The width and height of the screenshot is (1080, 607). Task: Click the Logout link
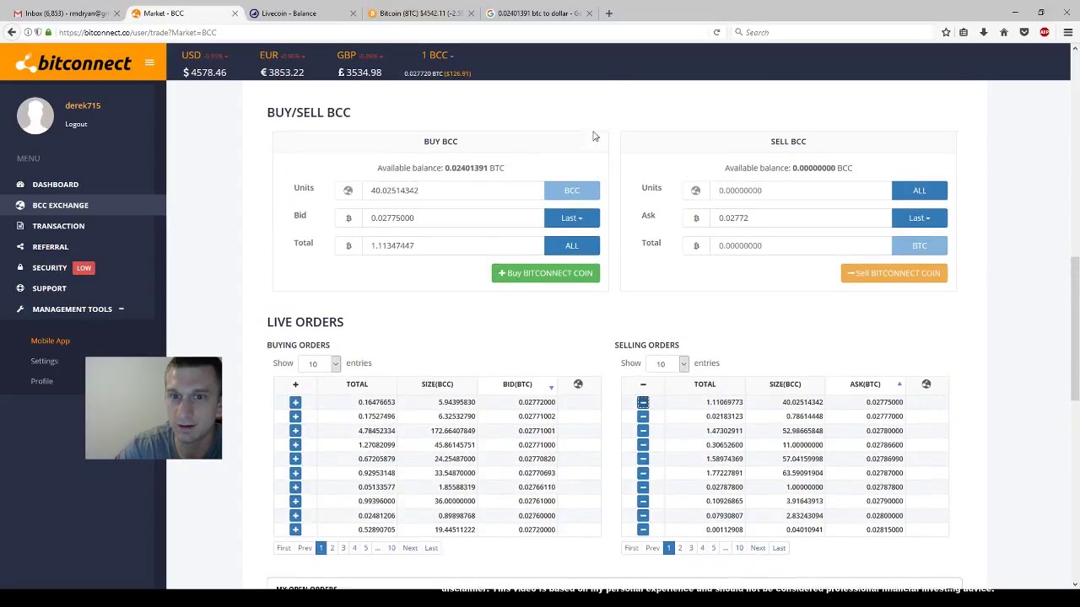click(x=76, y=124)
